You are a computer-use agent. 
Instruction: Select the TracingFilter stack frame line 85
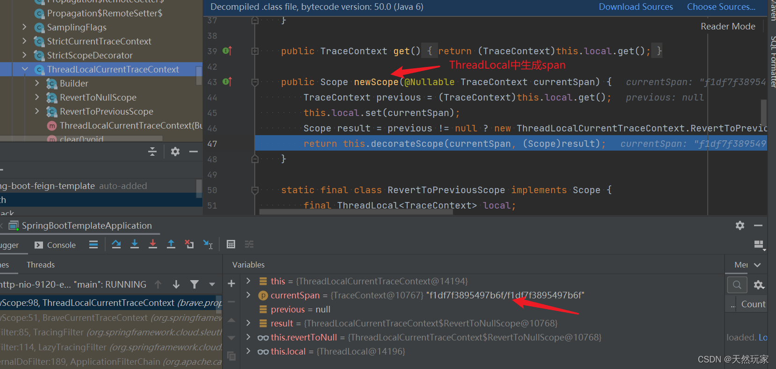111,332
